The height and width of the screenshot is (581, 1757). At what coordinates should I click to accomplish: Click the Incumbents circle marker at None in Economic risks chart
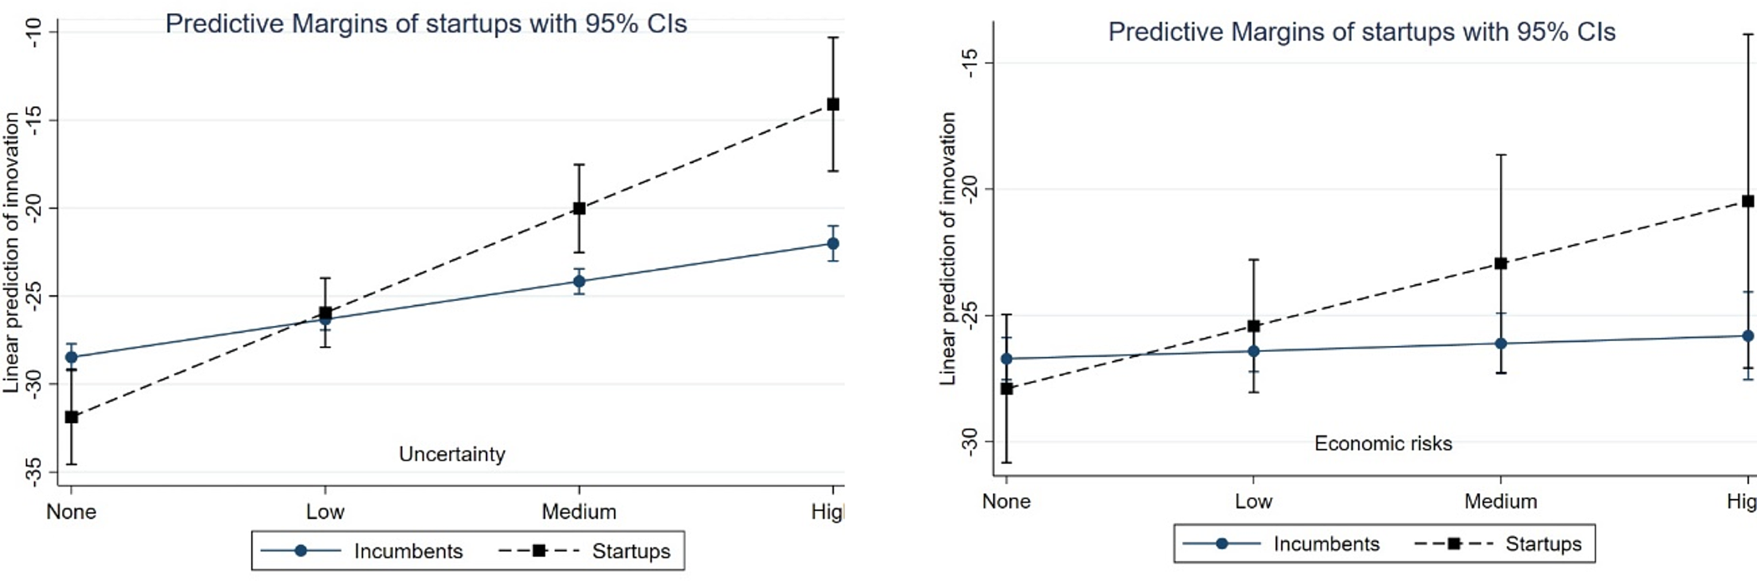click(x=1007, y=359)
